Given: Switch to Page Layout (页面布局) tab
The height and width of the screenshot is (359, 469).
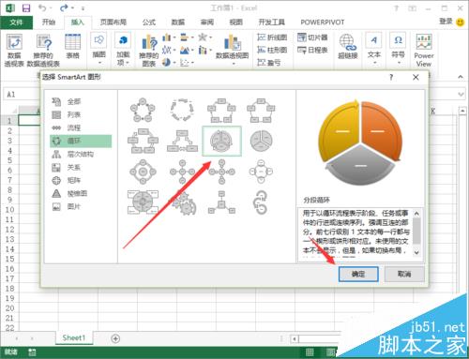Looking at the screenshot, I should [x=113, y=22].
